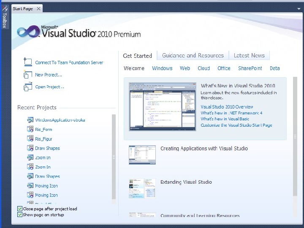The width and height of the screenshot is (304, 228).
Task: Open Visual Studio 2010 Overview link
Action: 227,107
